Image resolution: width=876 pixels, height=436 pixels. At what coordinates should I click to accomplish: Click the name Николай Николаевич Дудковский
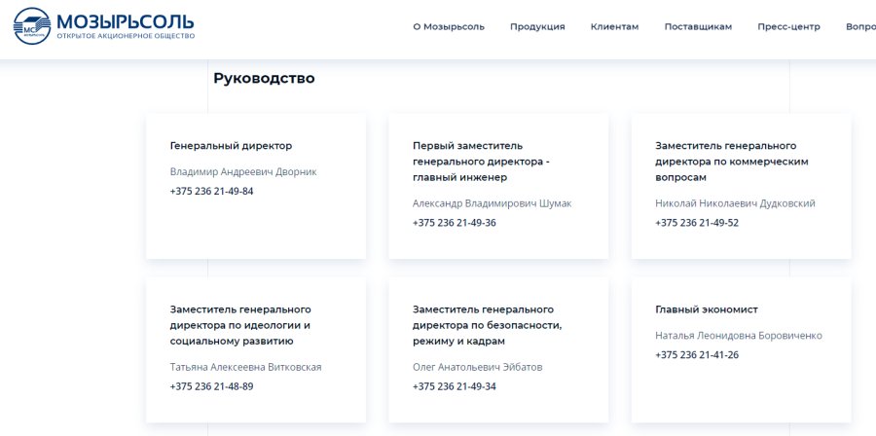point(735,203)
